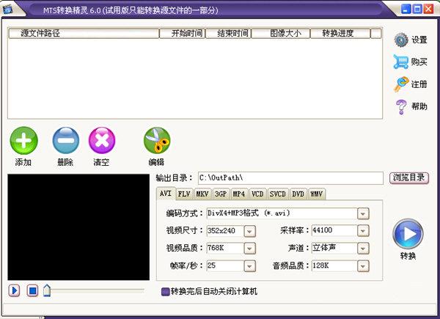
Task: Open 帮助 question mark help icon
Action: pyautogui.click(x=401, y=107)
